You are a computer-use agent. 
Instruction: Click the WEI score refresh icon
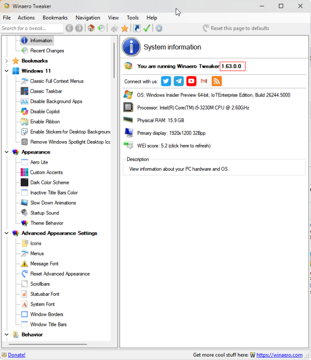coord(128,145)
